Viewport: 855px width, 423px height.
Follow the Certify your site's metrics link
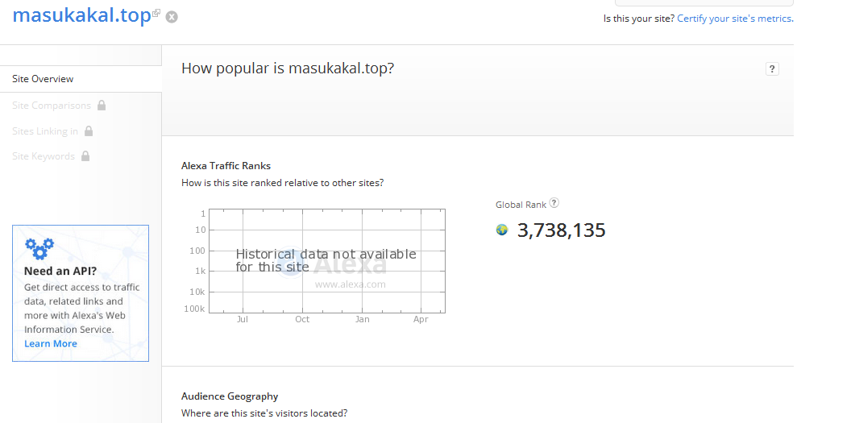[734, 19]
